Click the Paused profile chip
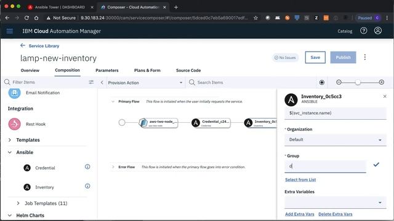Image resolution: width=394 pixels, height=221 pixels. coord(368,18)
